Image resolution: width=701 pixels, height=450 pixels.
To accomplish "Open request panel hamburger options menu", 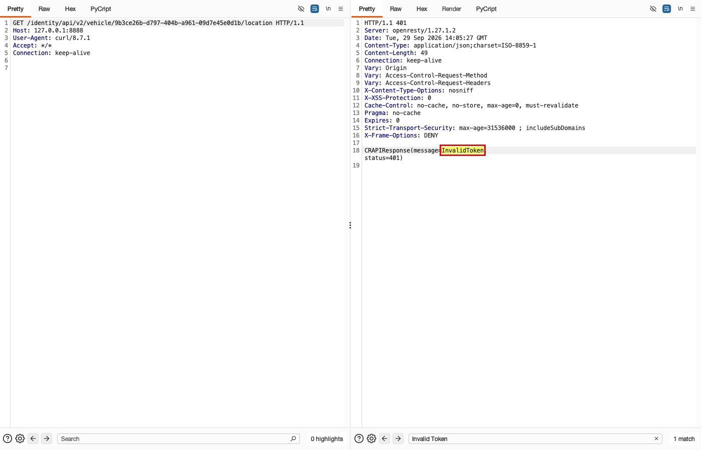I will (341, 9).
